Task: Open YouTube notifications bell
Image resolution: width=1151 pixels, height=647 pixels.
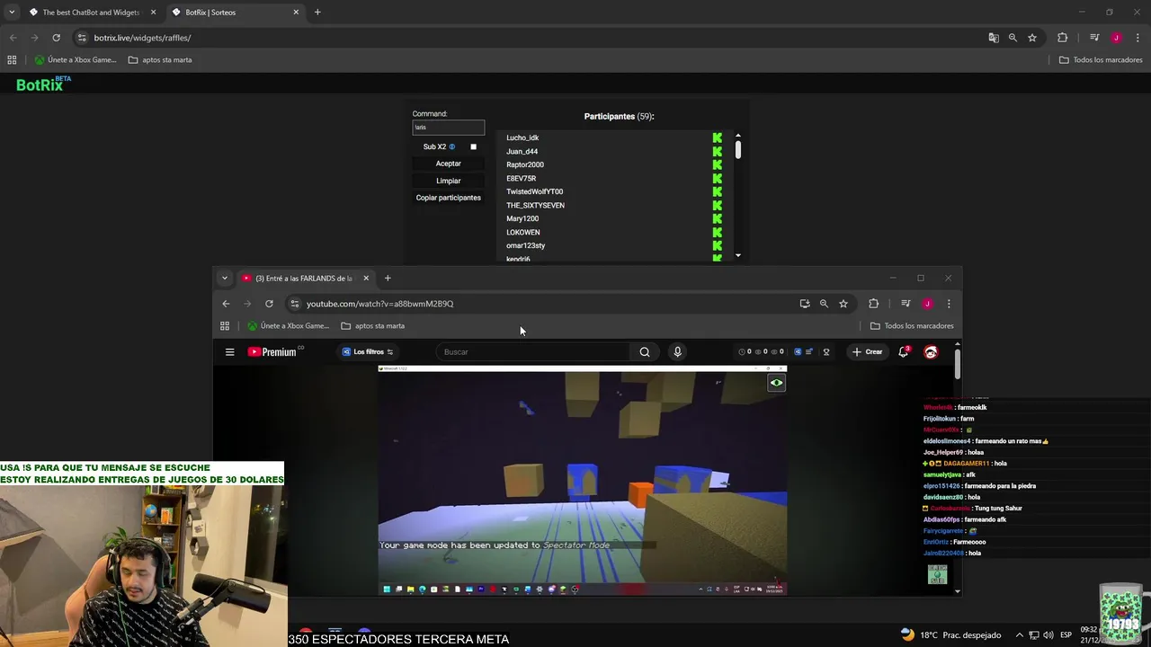Action: [904, 352]
